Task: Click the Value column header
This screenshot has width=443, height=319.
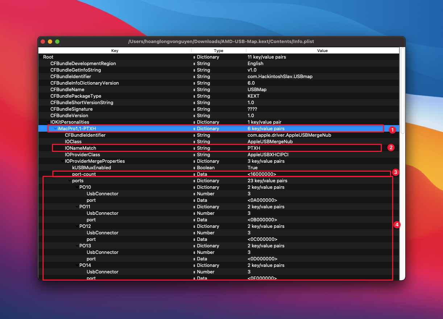Action: tap(322, 51)
